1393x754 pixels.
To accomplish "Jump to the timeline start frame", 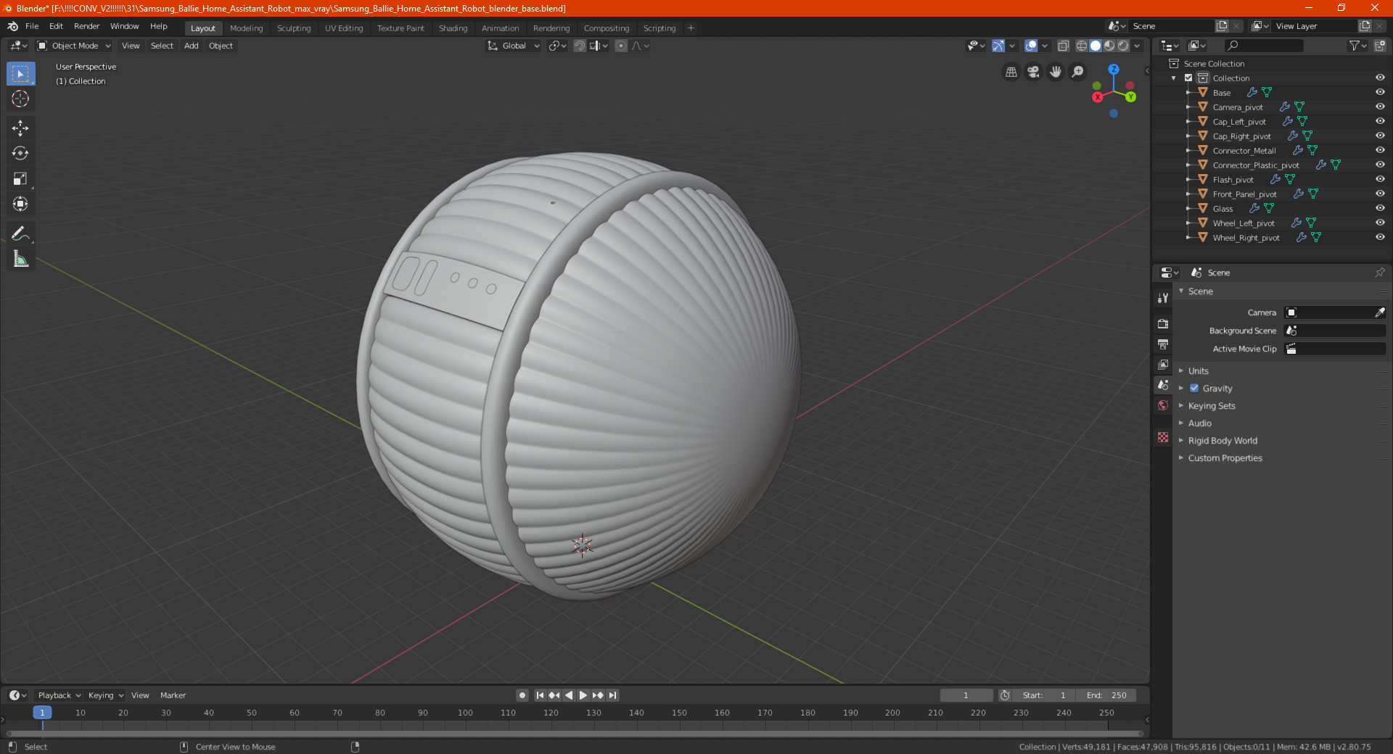I will pos(540,695).
